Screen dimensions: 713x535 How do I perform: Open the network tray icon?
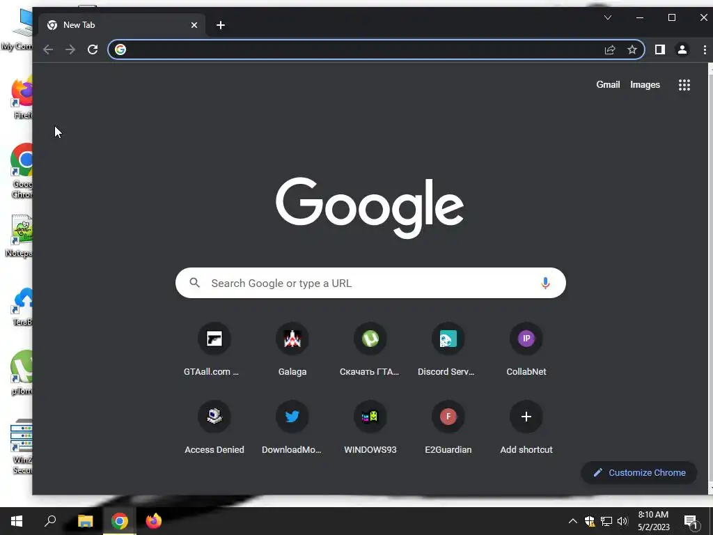pyautogui.click(x=606, y=521)
